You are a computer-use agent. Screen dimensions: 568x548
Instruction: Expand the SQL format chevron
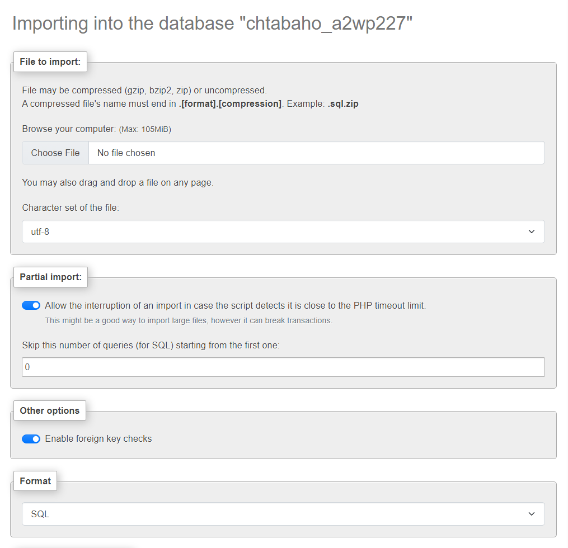click(x=531, y=514)
